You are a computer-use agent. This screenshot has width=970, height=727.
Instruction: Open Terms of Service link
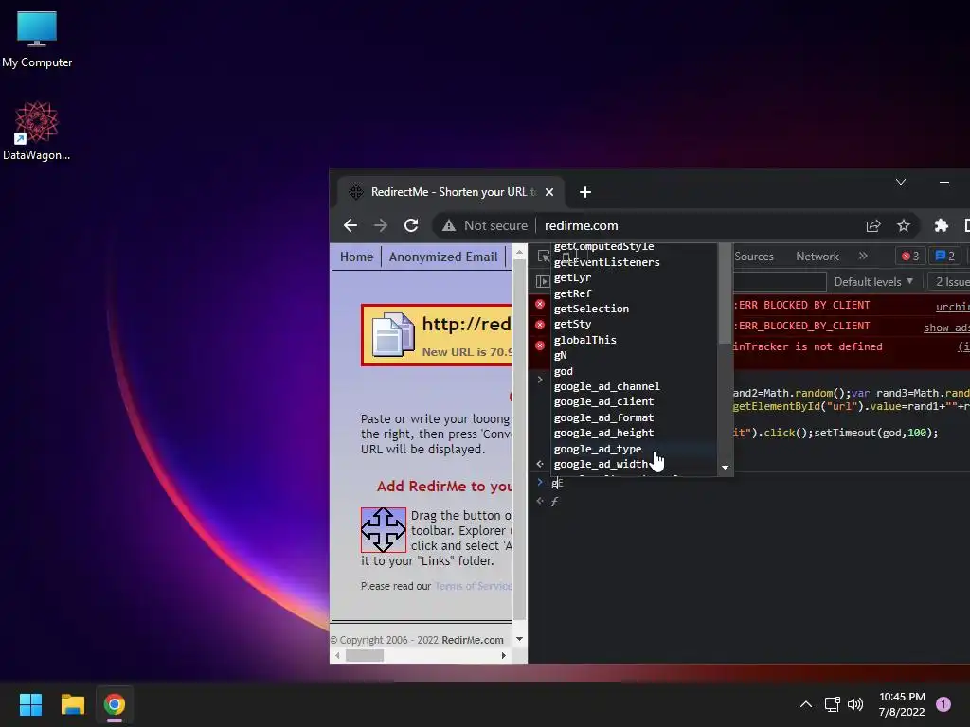tap(474, 586)
